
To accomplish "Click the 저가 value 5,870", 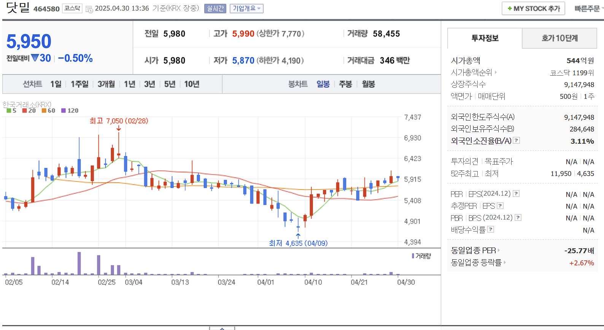I will point(243,60).
